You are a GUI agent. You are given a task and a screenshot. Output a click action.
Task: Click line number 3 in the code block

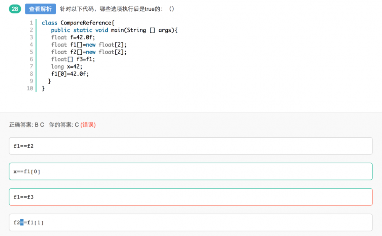click(31, 37)
